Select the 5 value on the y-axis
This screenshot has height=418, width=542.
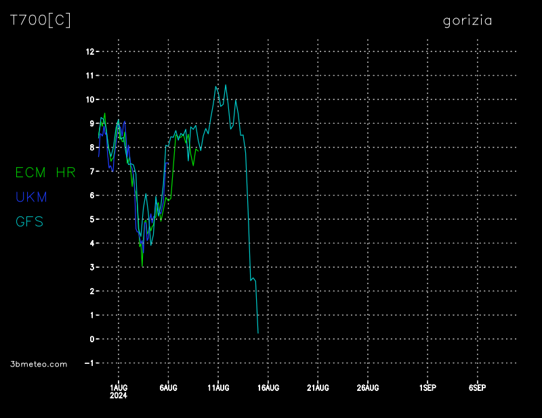[x=92, y=219]
